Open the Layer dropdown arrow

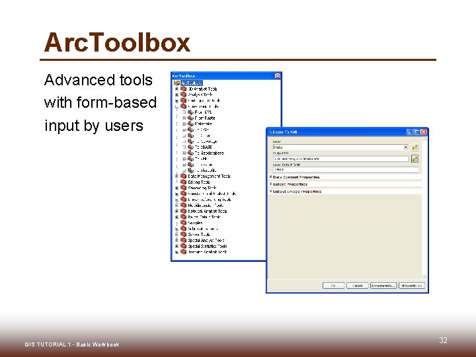pyautogui.click(x=405, y=147)
